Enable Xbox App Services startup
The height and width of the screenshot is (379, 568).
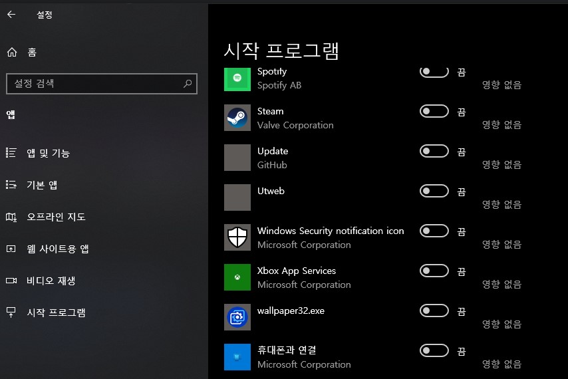coord(434,271)
